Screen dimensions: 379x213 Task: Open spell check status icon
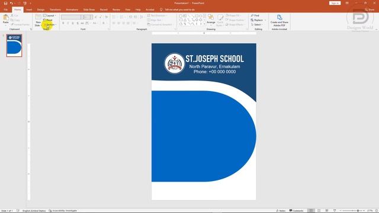tap(18, 211)
